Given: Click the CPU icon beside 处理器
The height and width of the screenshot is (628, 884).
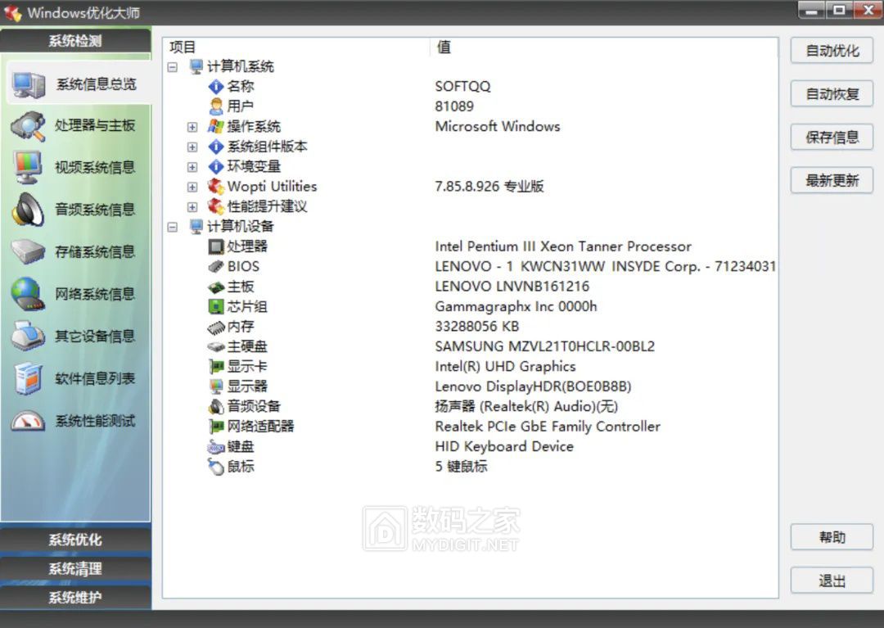Looking at the screenshot, I should (x=216, y=246).
